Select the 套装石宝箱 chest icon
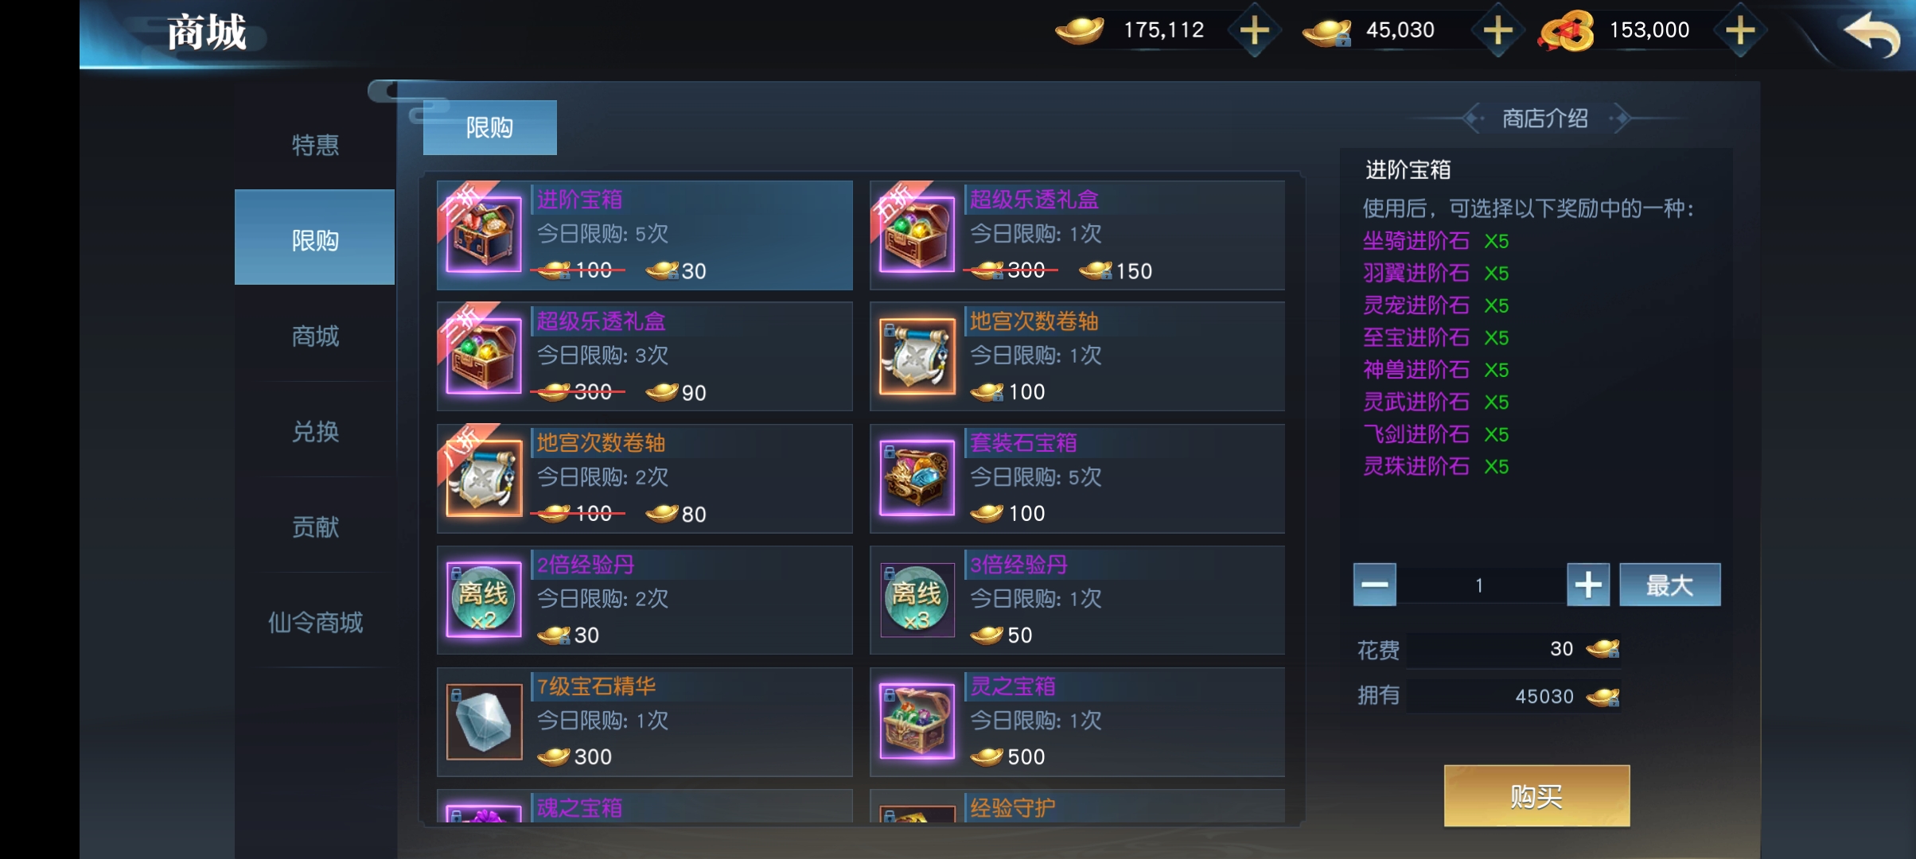Viewport: 1916px width, 859px height. coord(917,478)
